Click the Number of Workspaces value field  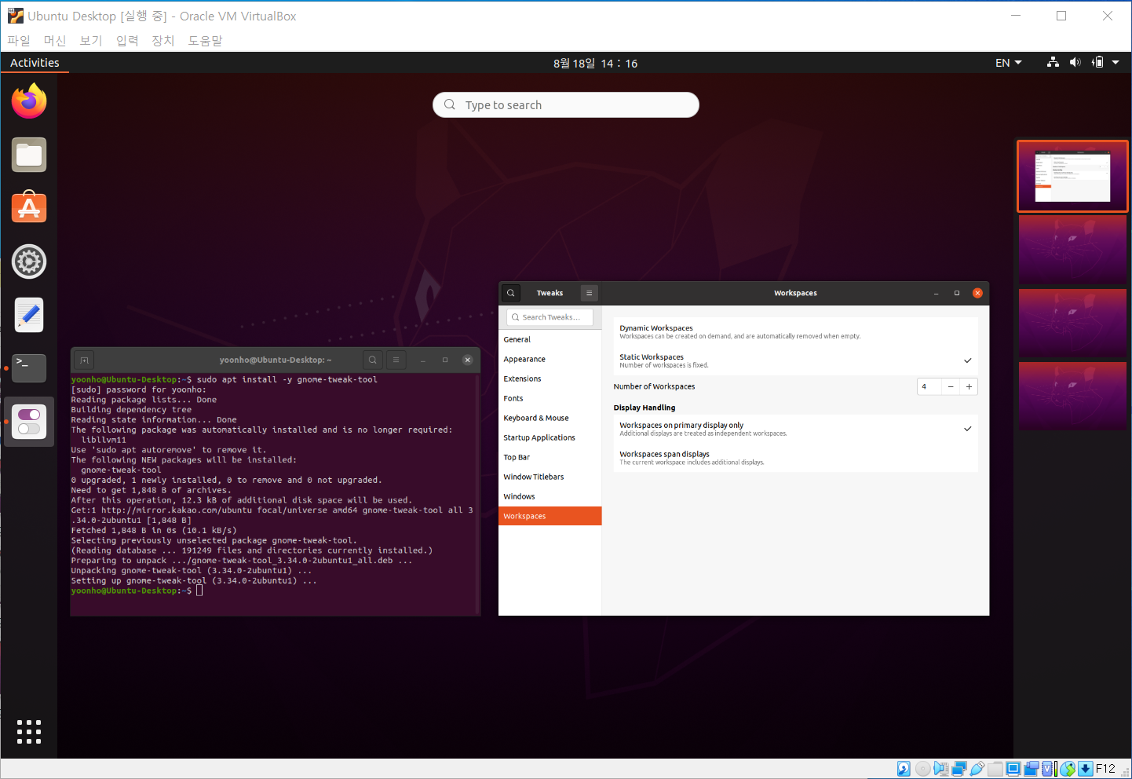pos(929,386)
